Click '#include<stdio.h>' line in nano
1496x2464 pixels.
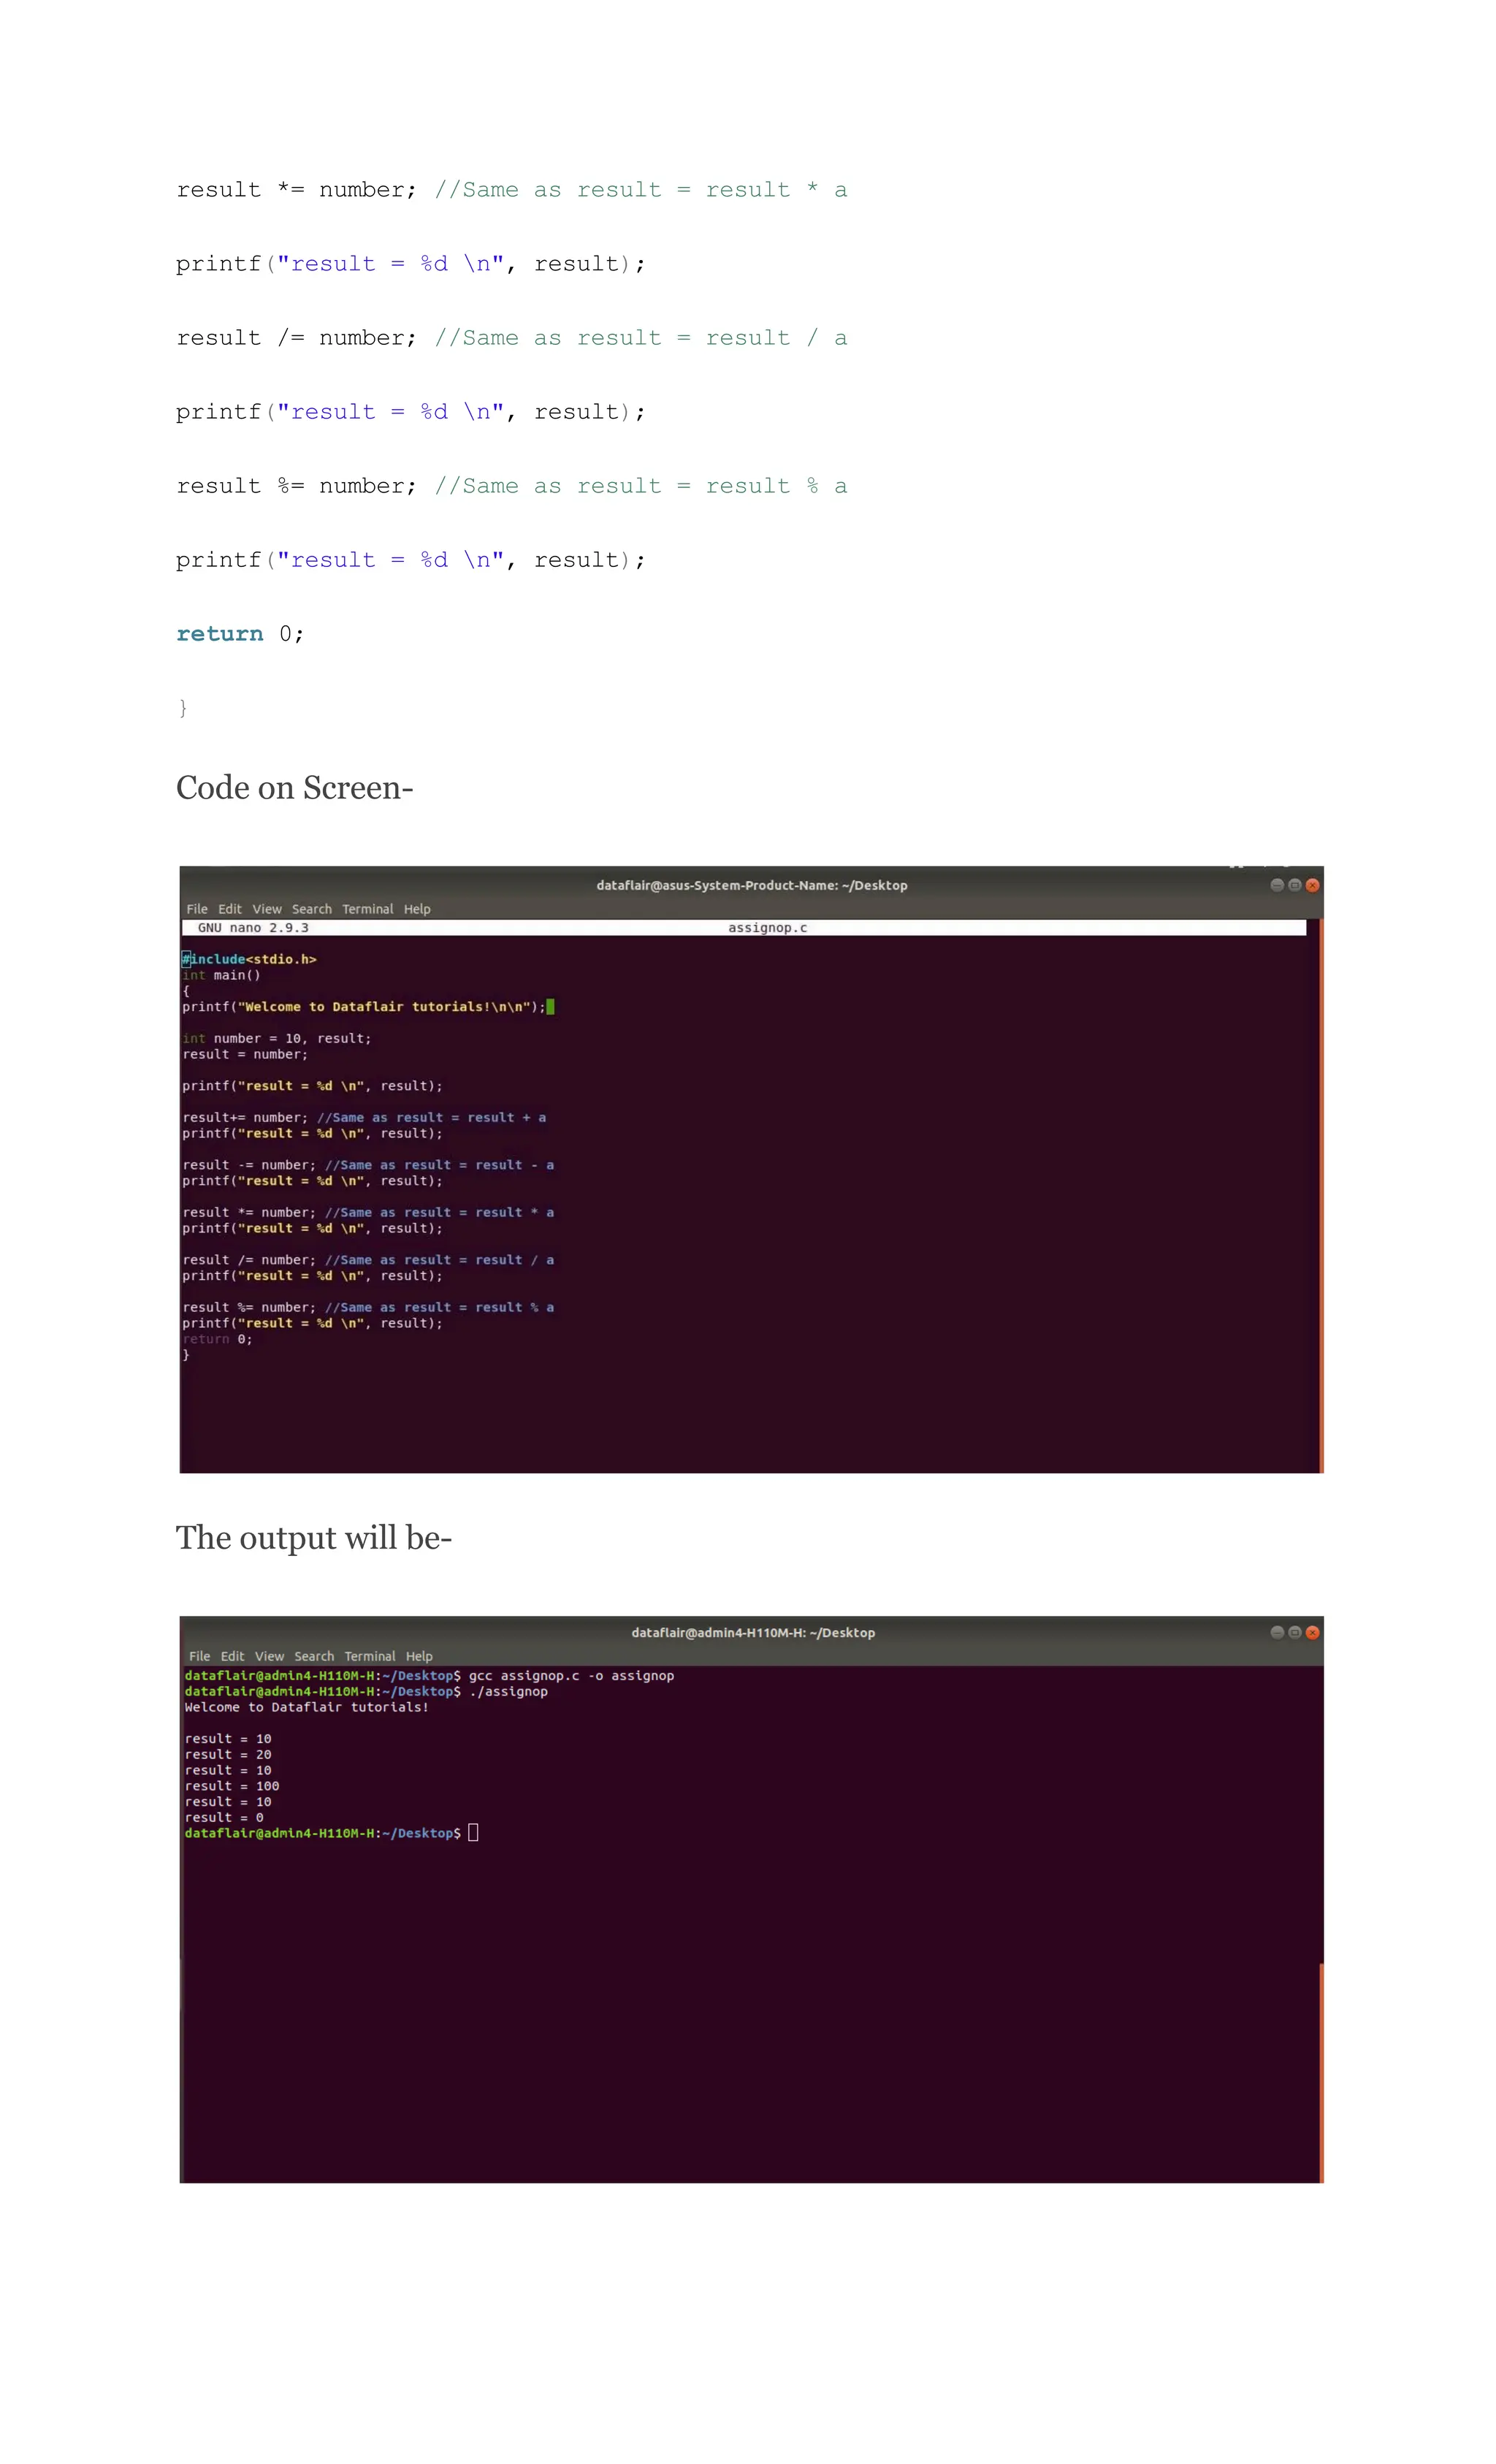click(x=249, y=959)
